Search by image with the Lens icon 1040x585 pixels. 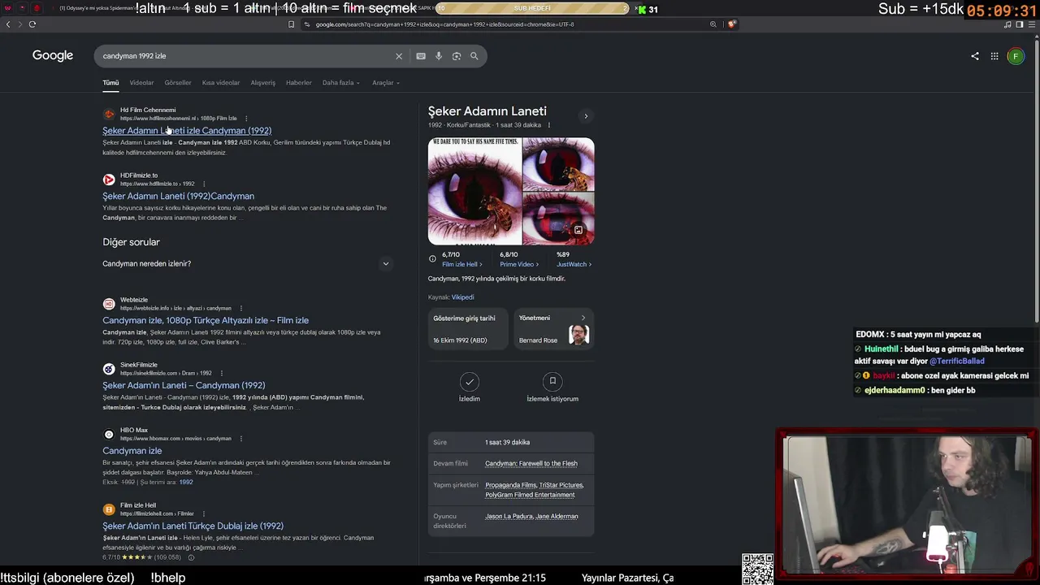[457, 56]
